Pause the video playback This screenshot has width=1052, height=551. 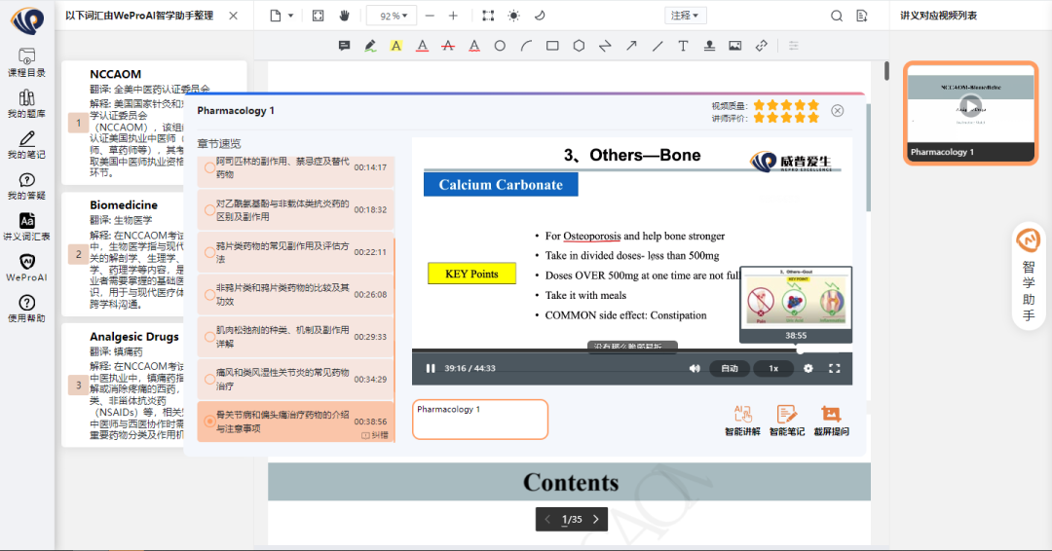pyautogui.click(x=431, y=369)
